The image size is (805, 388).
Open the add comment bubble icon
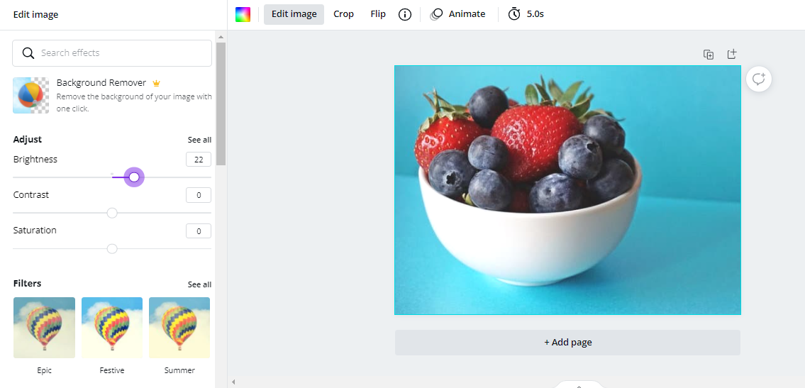(x=759, y=79)
